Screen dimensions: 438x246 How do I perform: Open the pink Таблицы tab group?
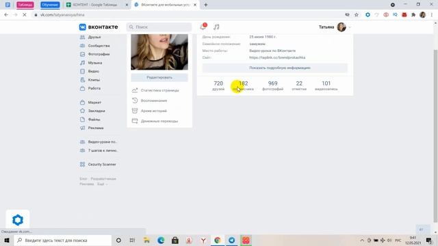25,5
